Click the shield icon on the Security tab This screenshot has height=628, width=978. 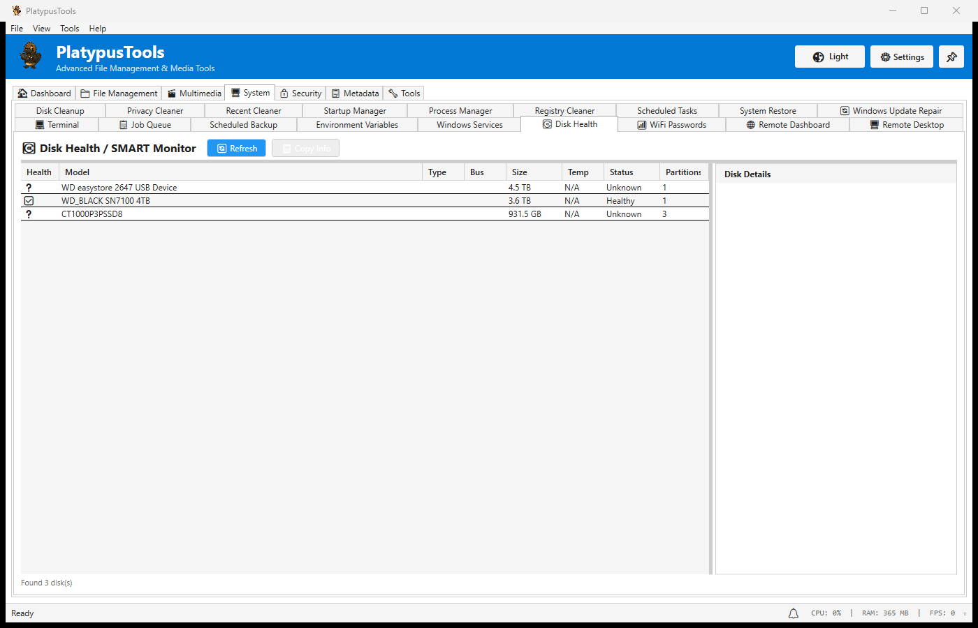point(284,93)
